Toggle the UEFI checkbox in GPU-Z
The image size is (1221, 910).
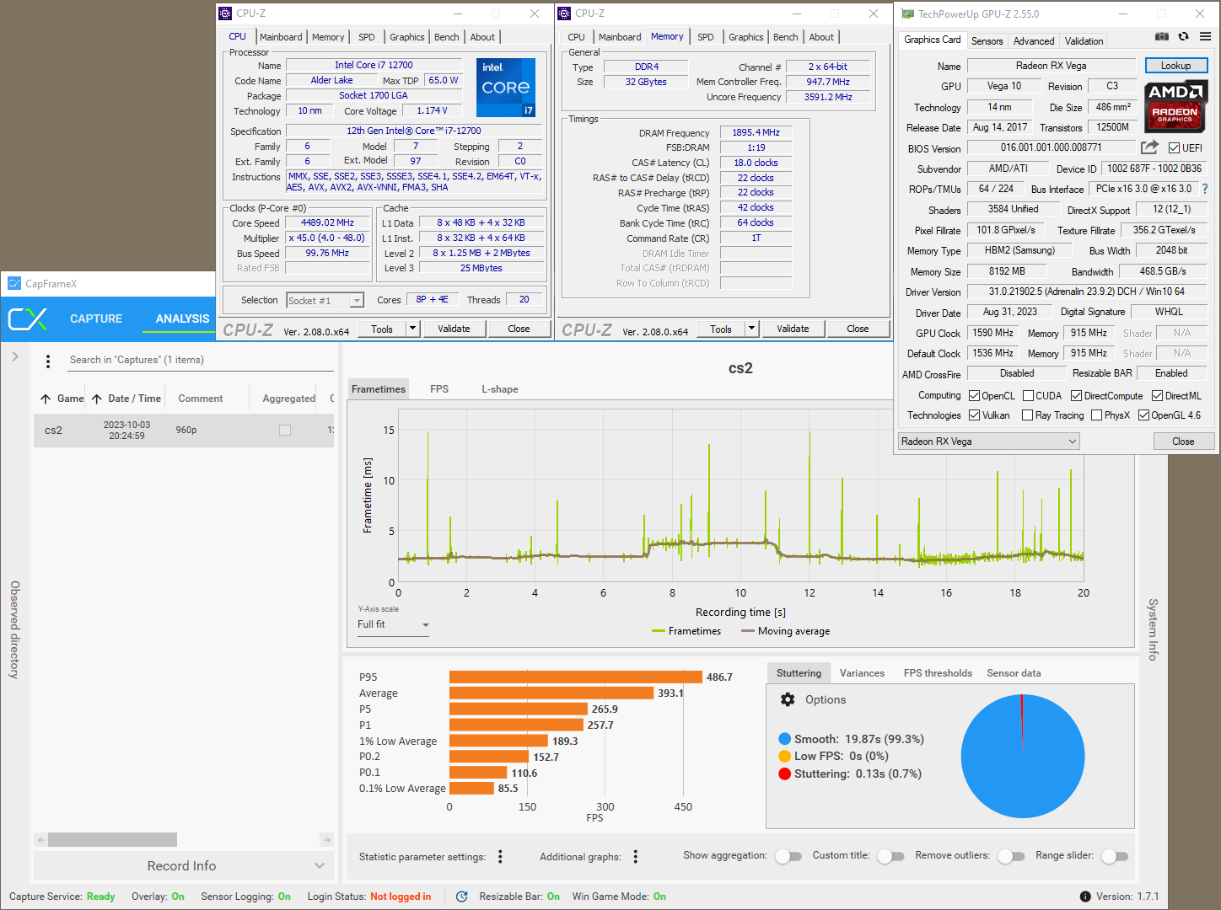(1174, 148)
